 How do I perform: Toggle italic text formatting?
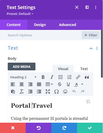(x=52, y=77)
